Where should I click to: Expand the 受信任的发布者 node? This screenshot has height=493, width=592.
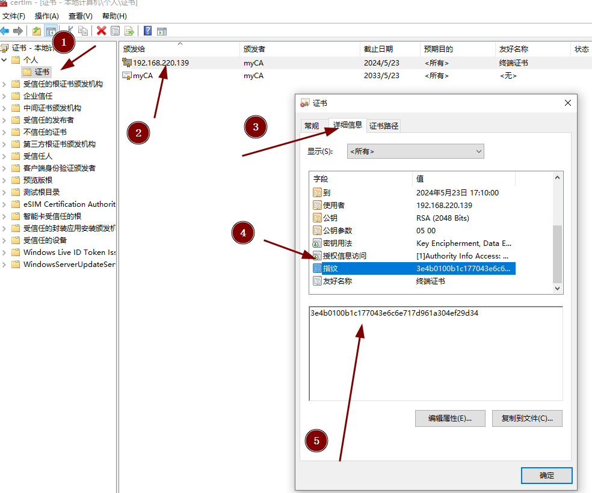pyautogui.click(x=4, y=120)
